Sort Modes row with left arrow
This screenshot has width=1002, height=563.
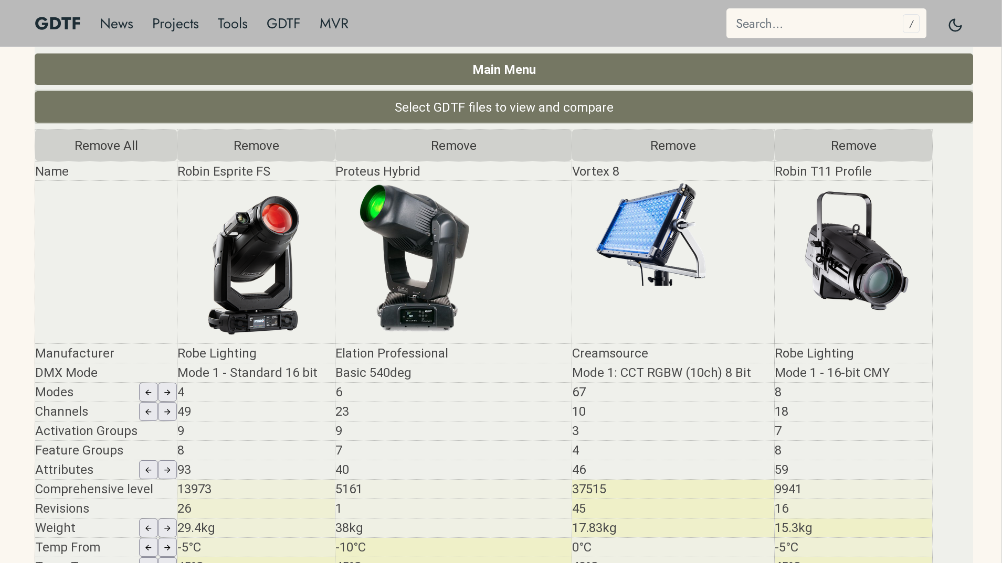[x=149, y=392]
